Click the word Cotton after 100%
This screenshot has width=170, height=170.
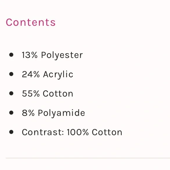(107, 132)
